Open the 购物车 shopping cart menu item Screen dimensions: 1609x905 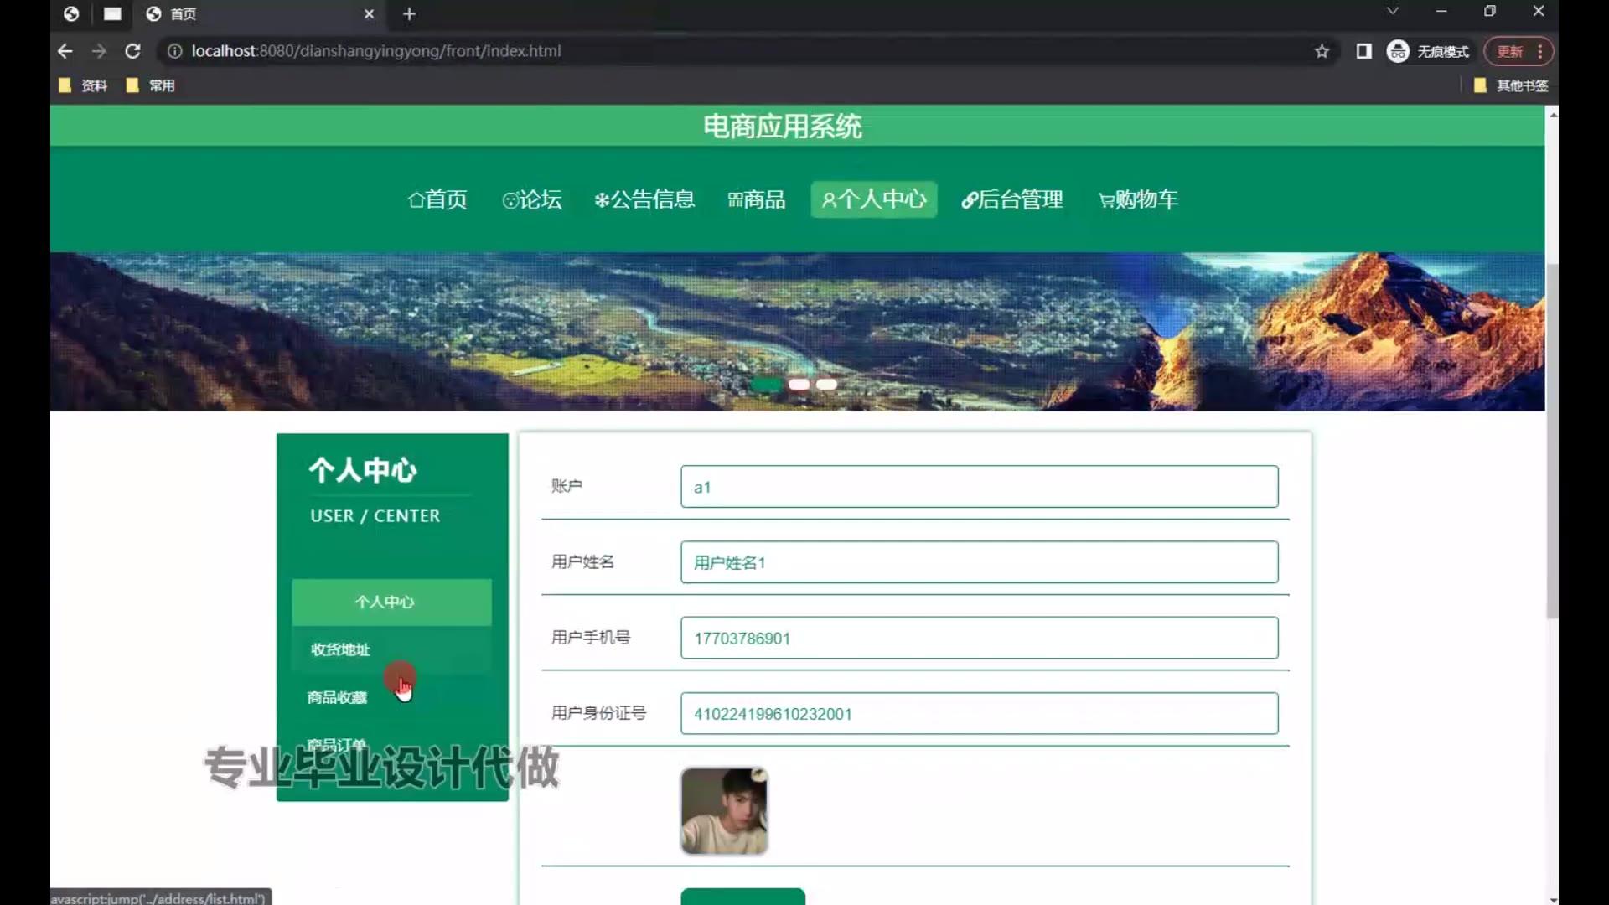1137,199
